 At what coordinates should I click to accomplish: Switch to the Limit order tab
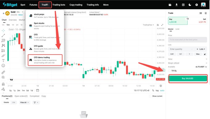tap(177, 29)
